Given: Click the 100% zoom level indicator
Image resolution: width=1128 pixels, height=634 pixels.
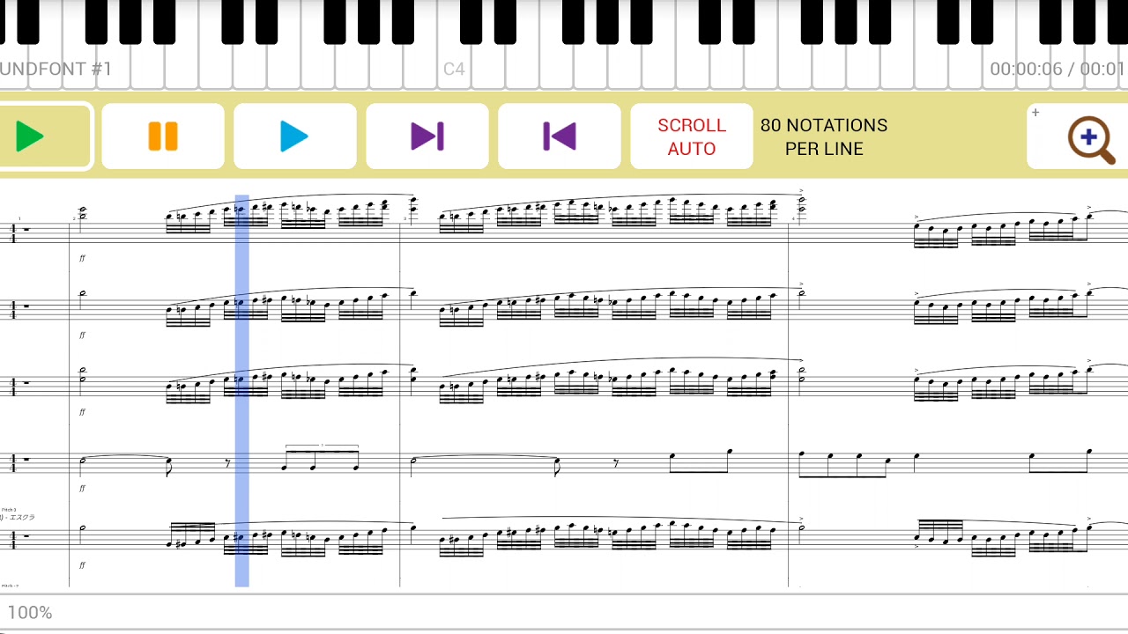Looking at the screenshot, I should pos(30,612).
